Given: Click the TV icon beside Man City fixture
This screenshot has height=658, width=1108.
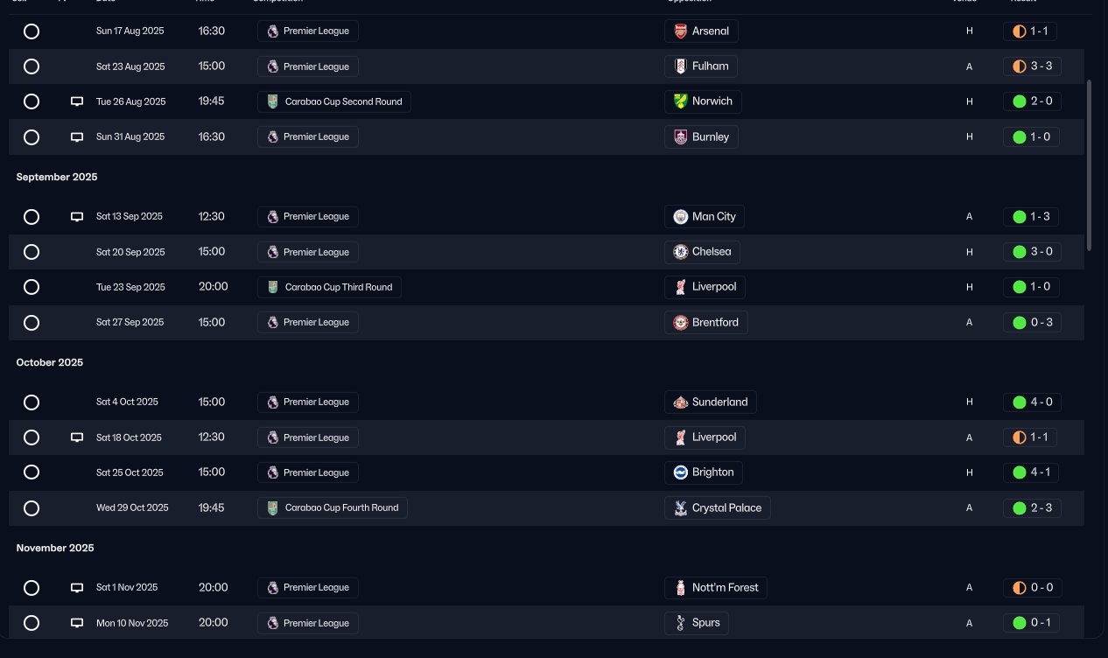Looking at the screenshot, I should 77,217.
